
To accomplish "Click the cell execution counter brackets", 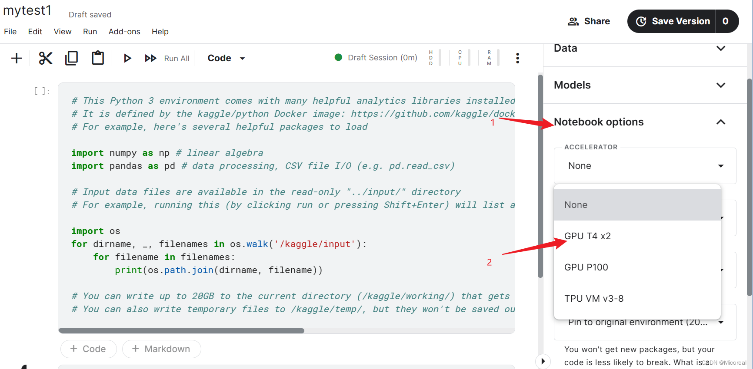I will click(42, 91).
